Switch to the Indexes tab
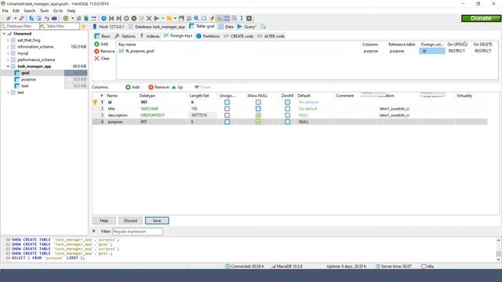This screenshot has width=502, height=282. click(x=150, y=36)
